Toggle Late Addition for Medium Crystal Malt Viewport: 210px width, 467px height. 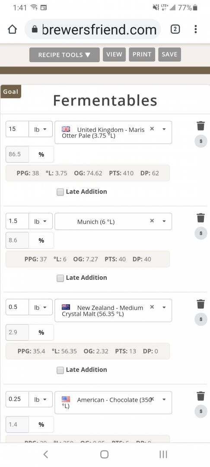click(60, 370)
